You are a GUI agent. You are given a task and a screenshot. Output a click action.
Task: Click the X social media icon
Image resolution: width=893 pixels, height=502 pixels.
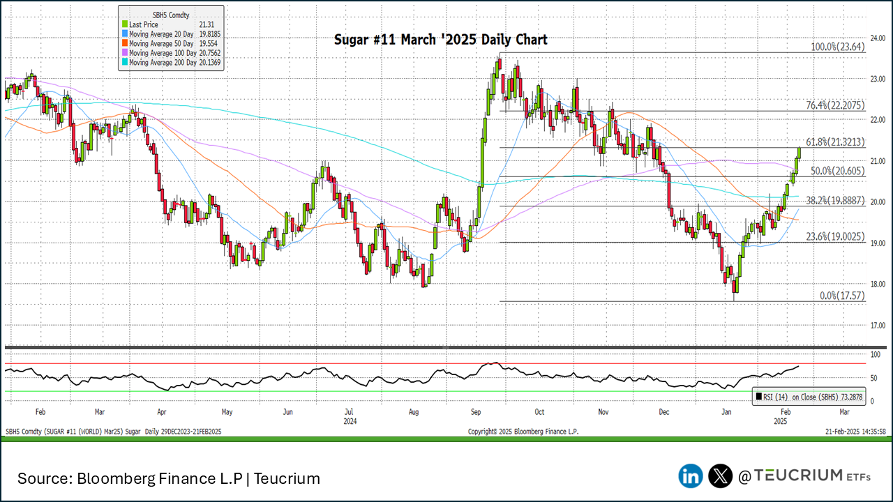[720, 476]
